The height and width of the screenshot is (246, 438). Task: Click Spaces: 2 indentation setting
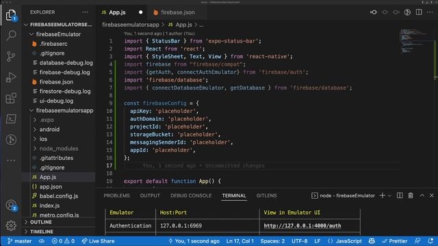[272, 241]
